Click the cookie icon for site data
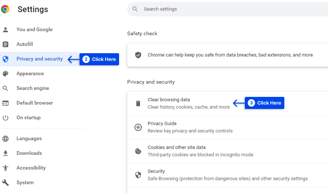The width and height of the screenshot is (328, 193). click(138, 151)
